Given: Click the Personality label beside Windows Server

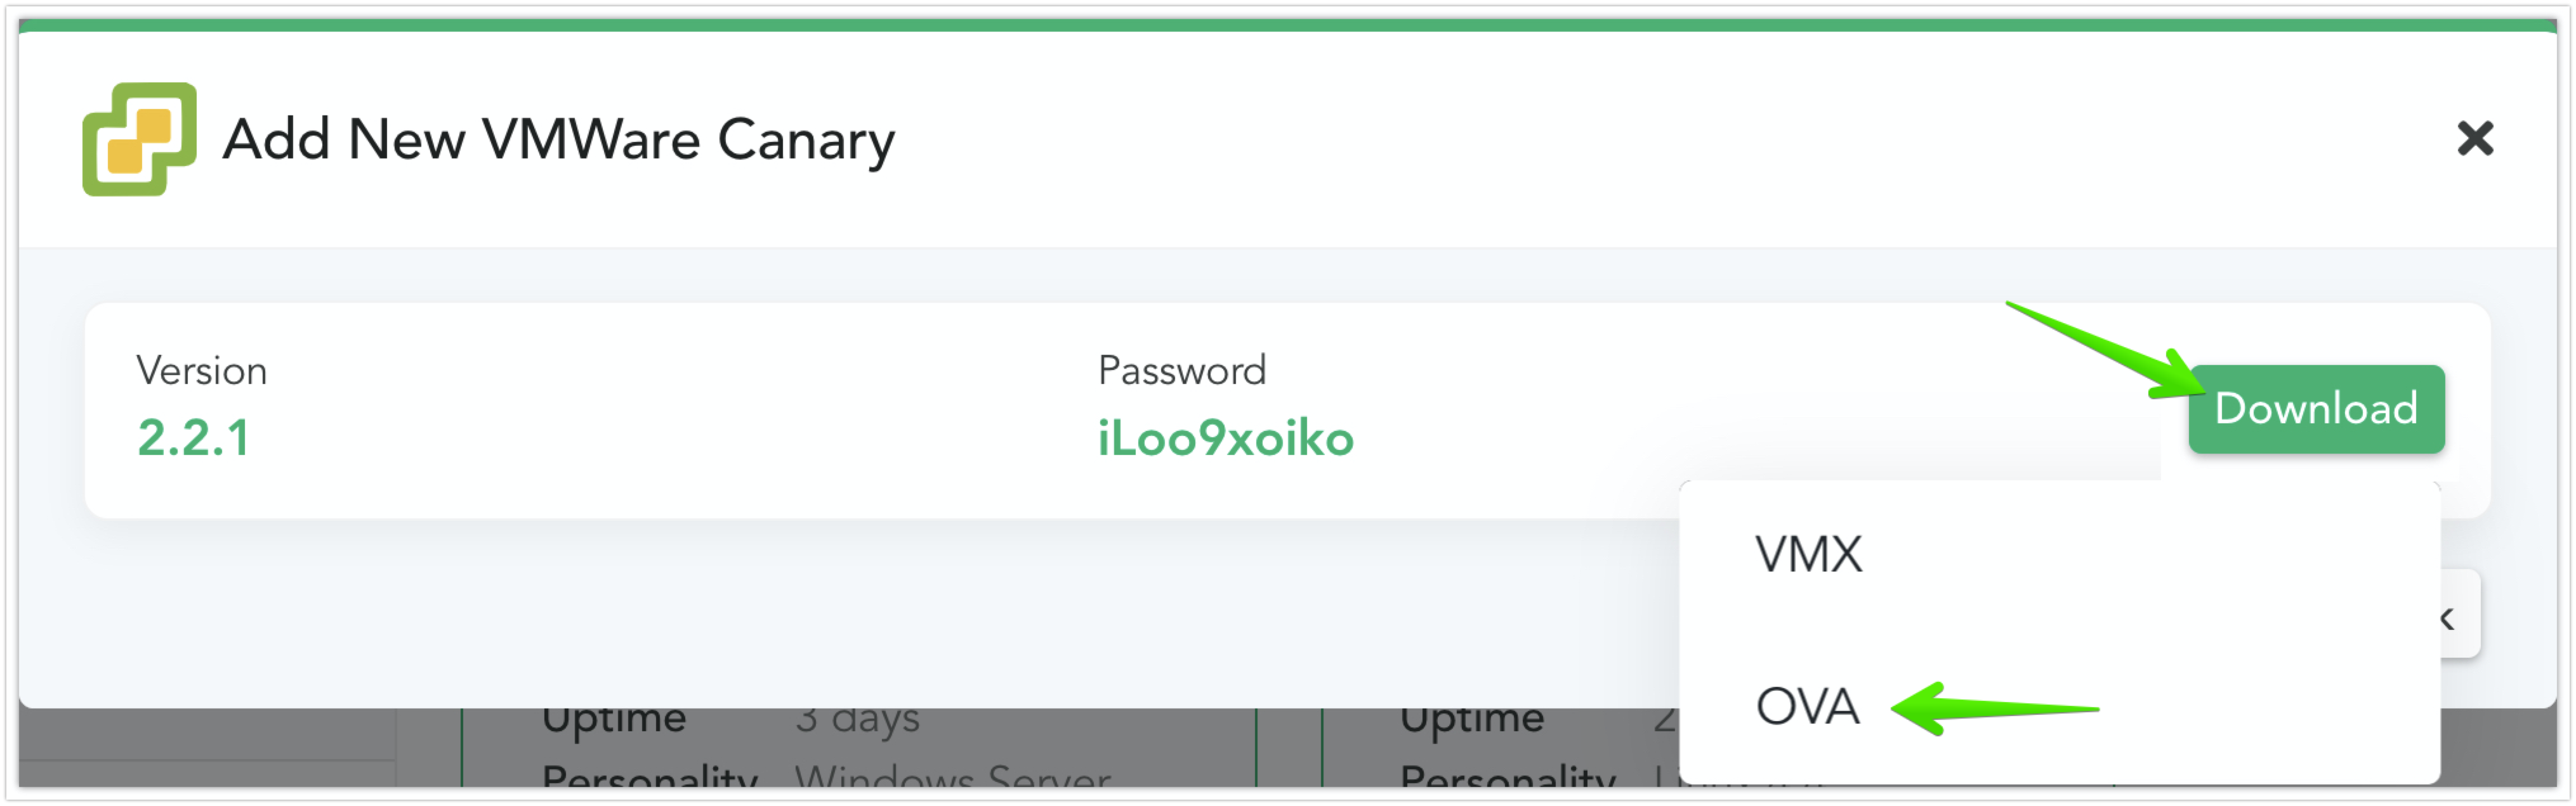Looking at the screenshot, I should click(x=650, y=776).
